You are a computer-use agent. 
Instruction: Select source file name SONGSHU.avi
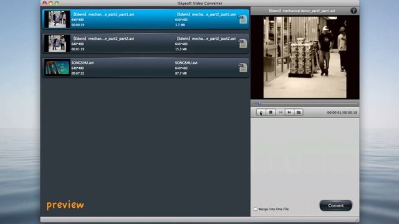point(82,63)
